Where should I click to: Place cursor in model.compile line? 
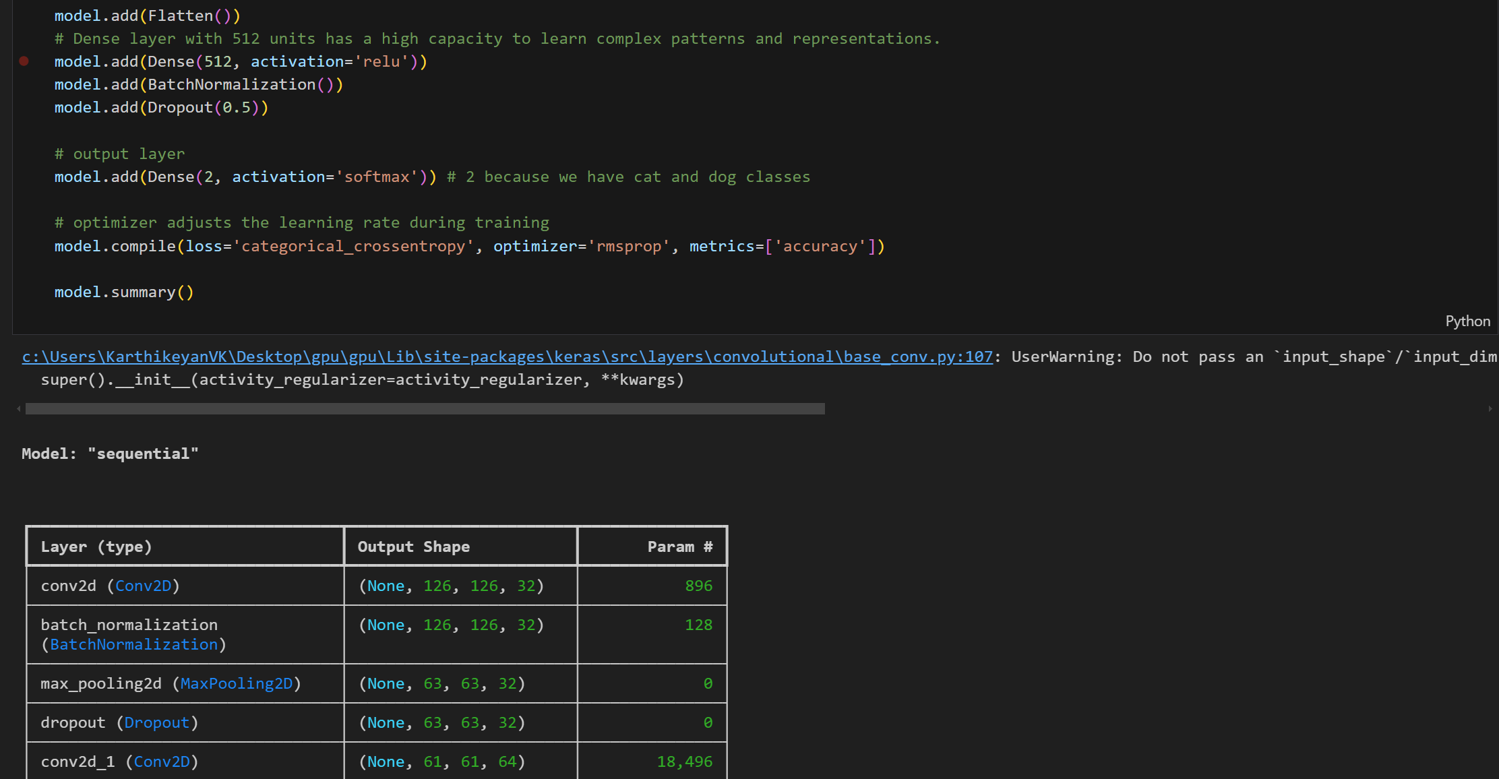click(468, 247)
